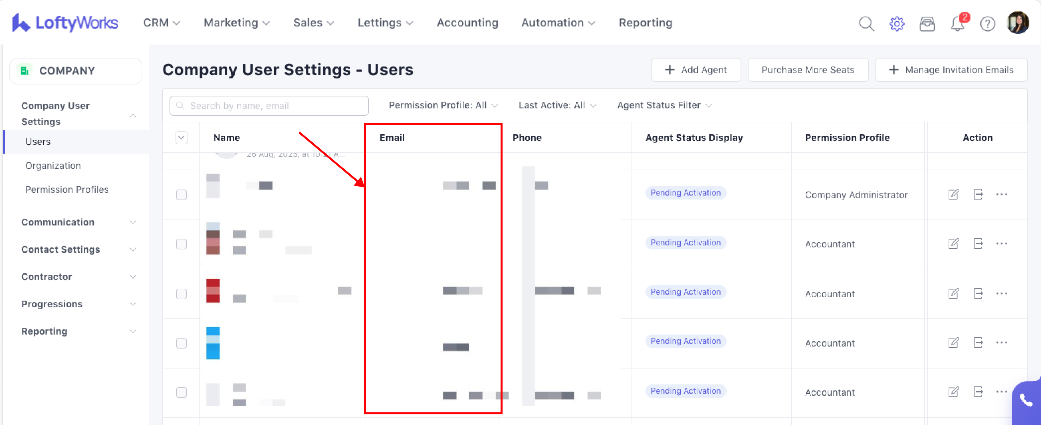Tick checkbox for the last Accountant row

(181, 392)
